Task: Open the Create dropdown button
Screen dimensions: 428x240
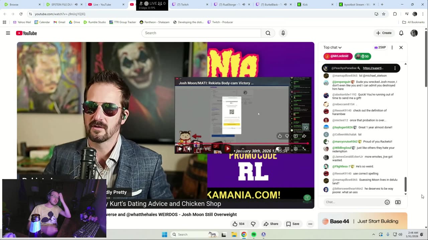Action: pos(384,33)
